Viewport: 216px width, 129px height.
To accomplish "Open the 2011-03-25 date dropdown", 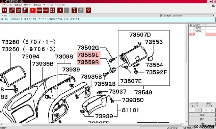I will coord(214,16).
